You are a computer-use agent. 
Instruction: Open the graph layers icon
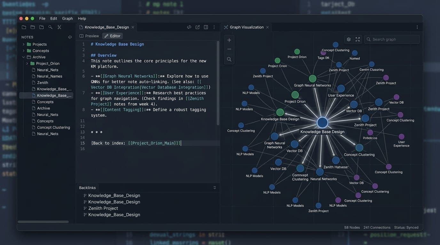tap(349, 39)
